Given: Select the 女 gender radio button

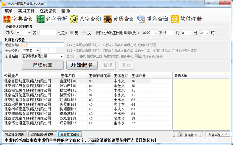Looking at the screenshot, I should tap(84, 33).
